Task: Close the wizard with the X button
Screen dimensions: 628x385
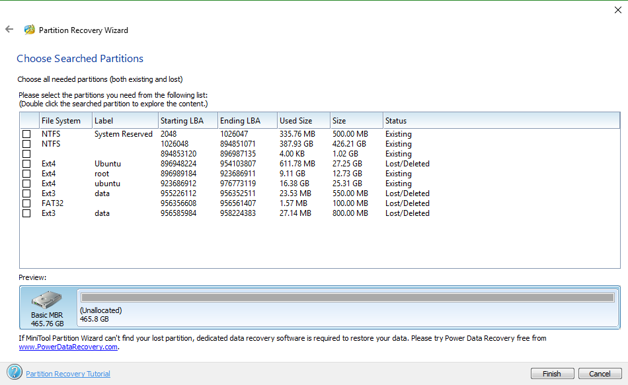Action: coord(618,10)
